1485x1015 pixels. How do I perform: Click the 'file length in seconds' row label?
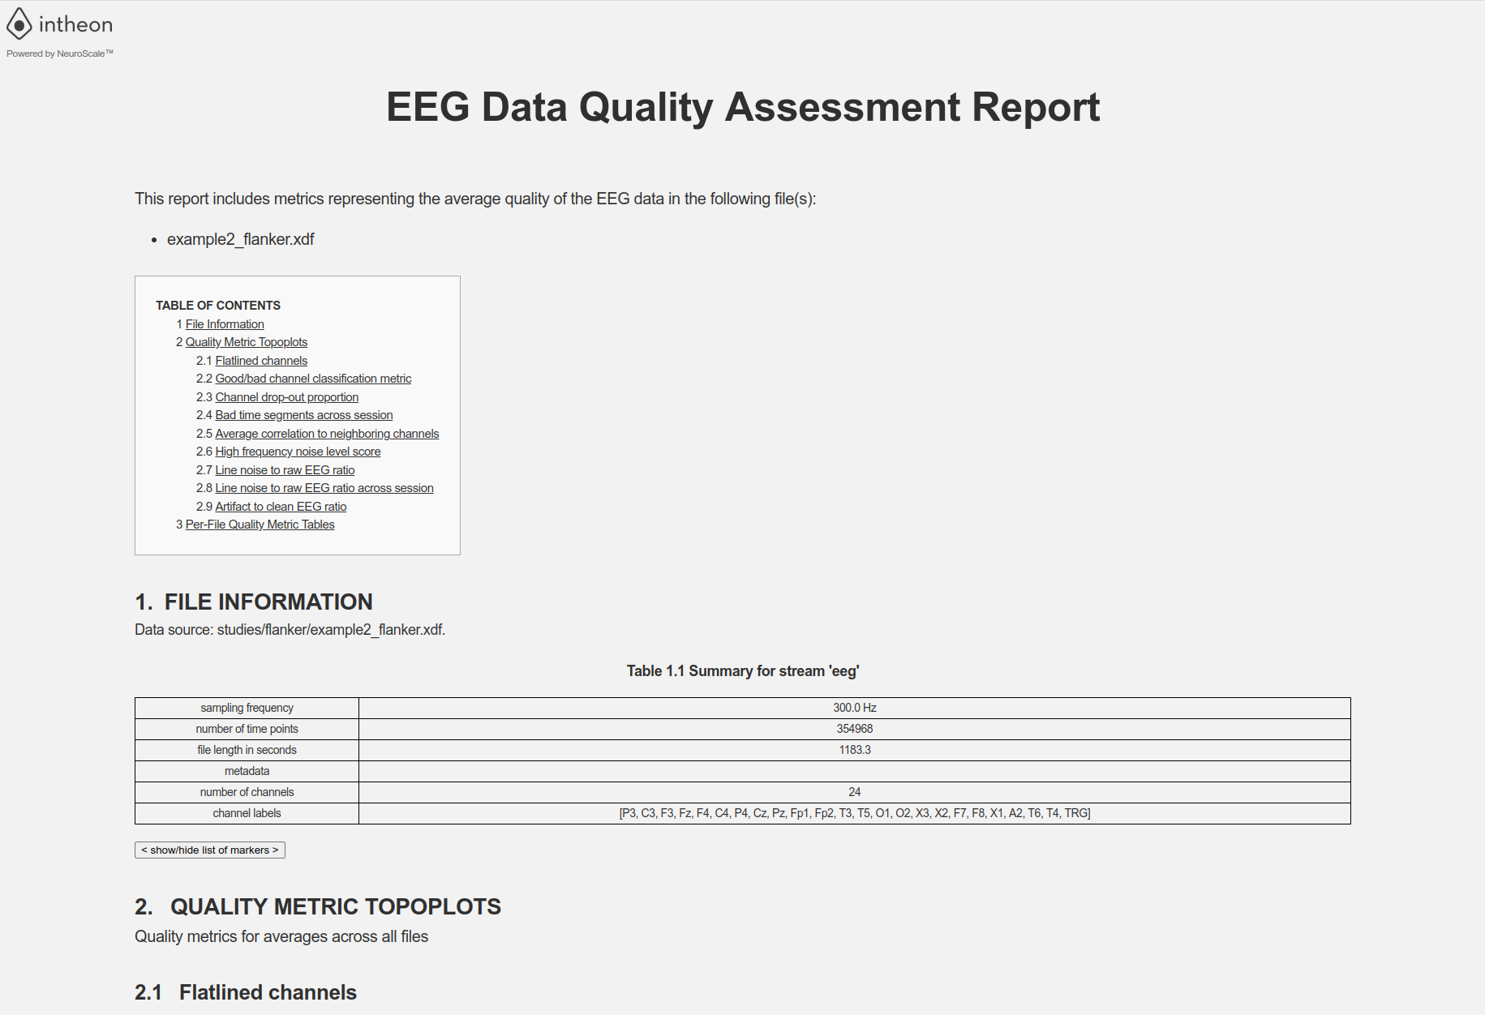247,750
